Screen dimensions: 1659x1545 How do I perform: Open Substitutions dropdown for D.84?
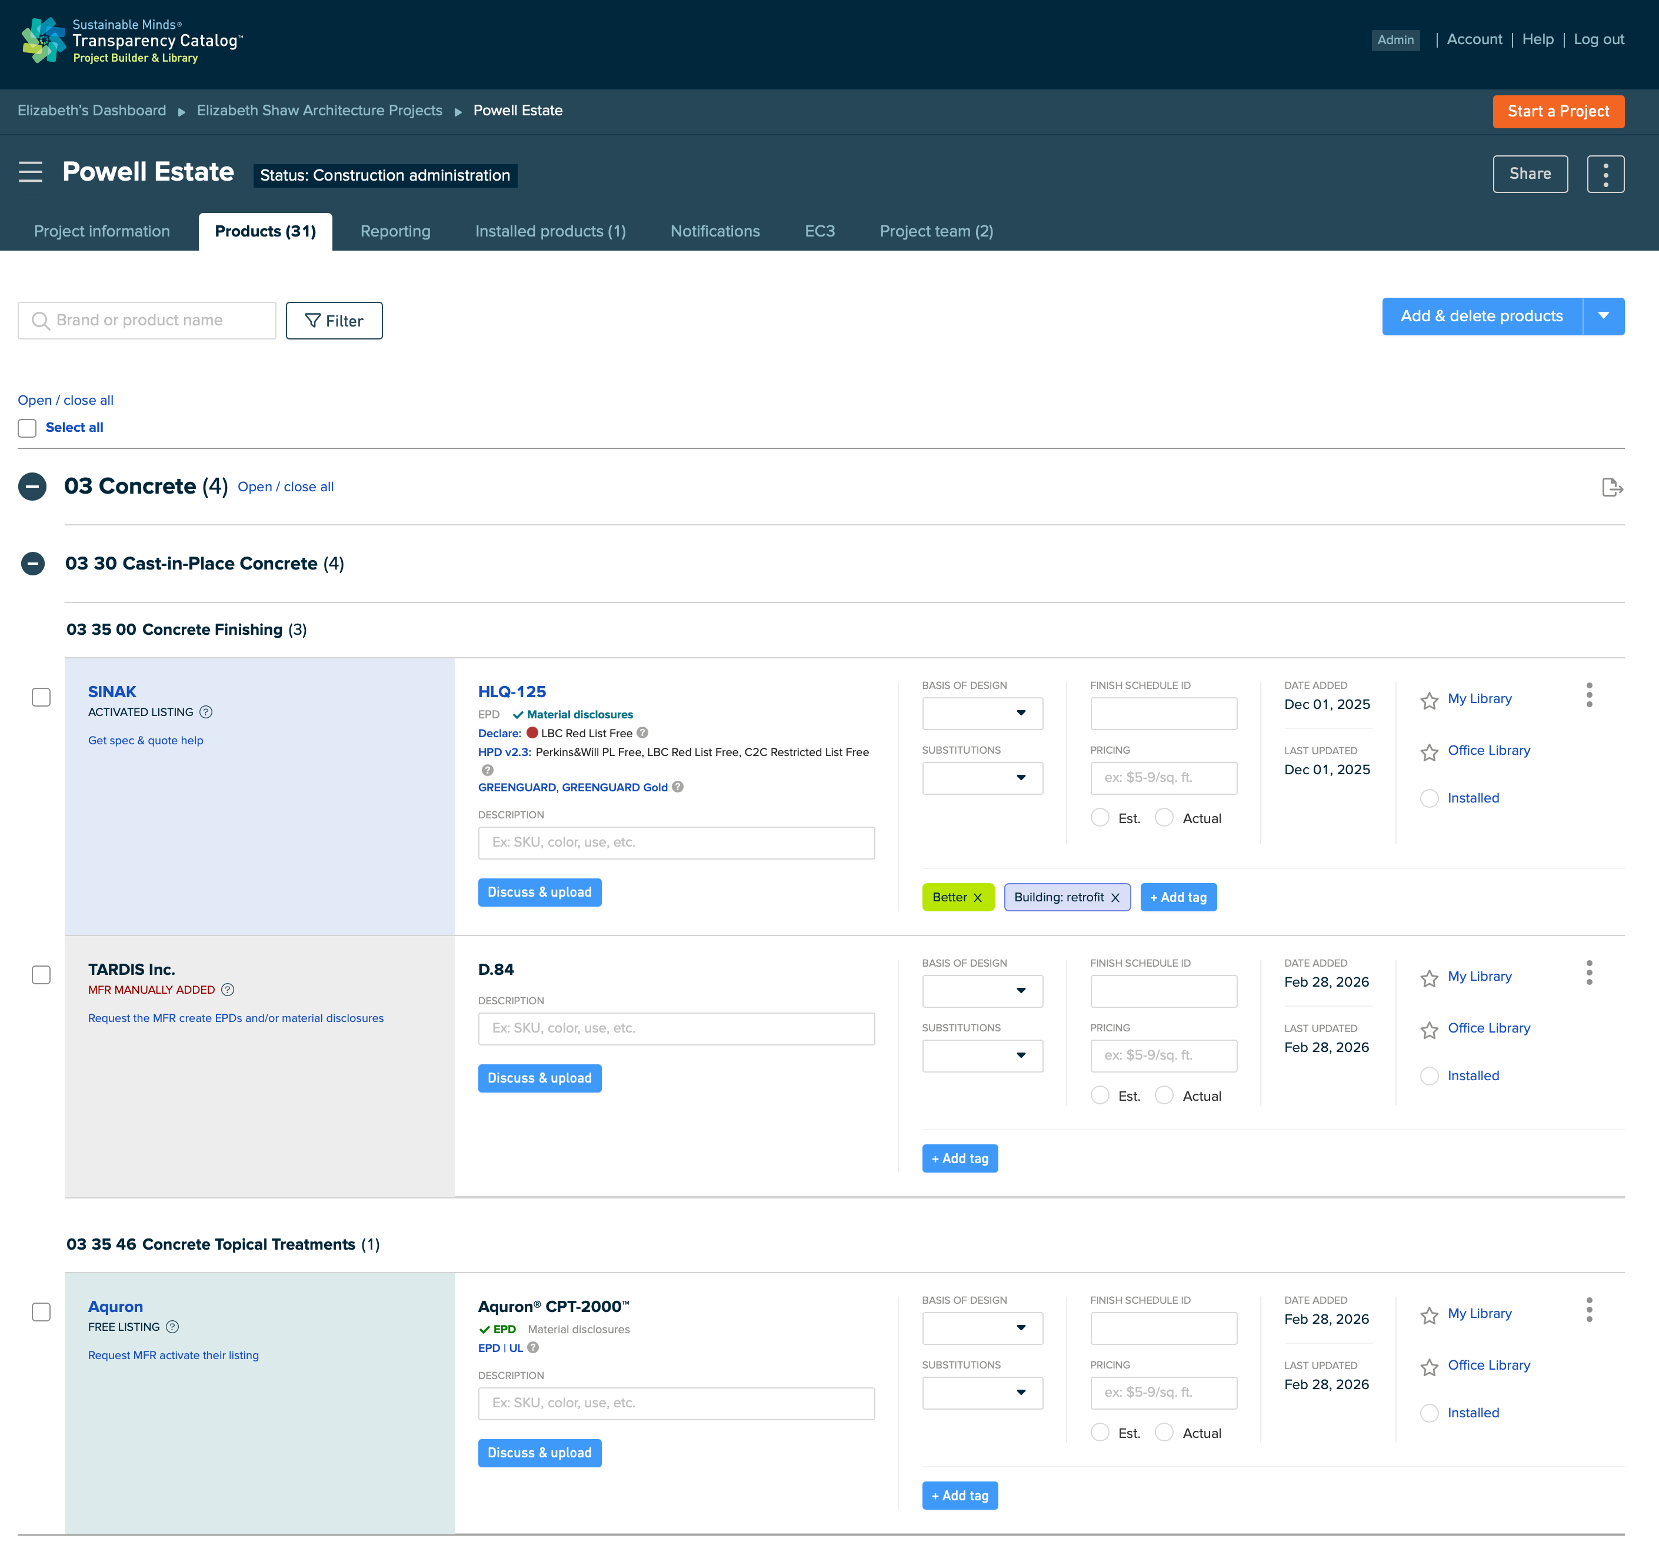982,1056
